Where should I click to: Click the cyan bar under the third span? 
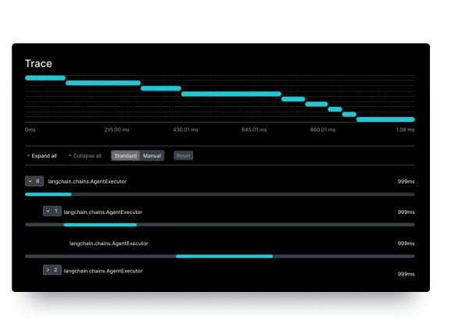pyautogui.click(x=224, y=256)
